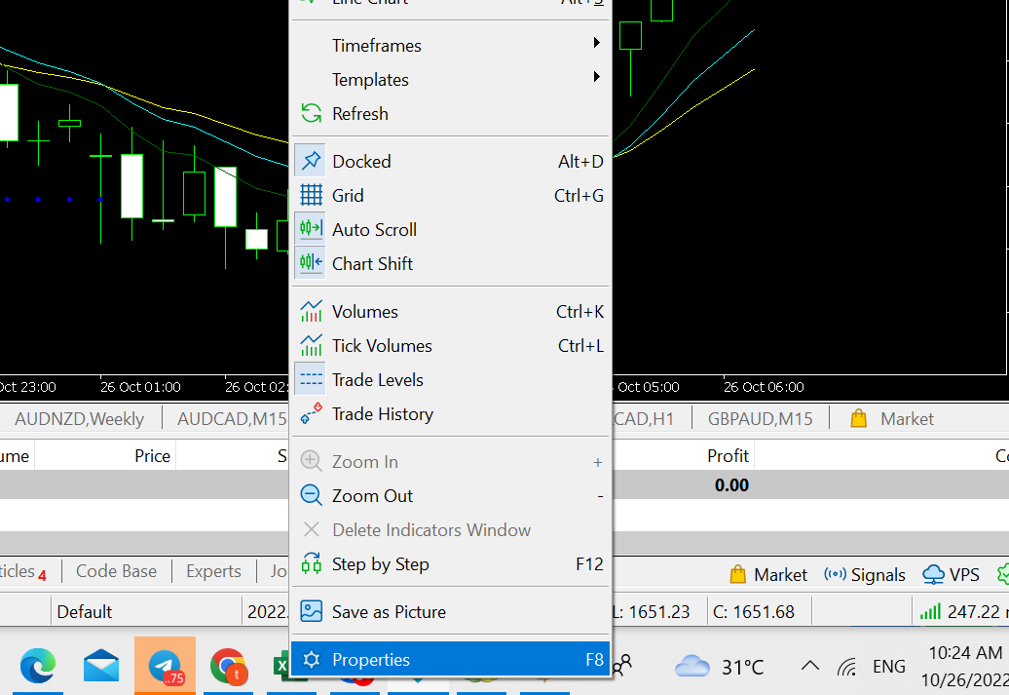
Task: Click the Refresh icon in the context menu
Action: pyautogui.click(x=310, y=113)
